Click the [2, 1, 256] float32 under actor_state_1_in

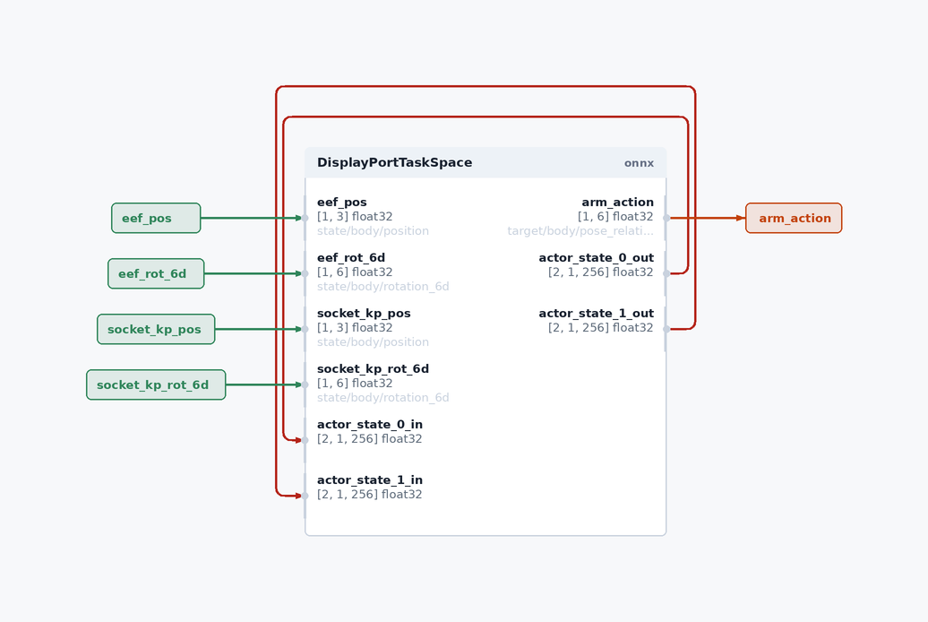click(370, 494)
